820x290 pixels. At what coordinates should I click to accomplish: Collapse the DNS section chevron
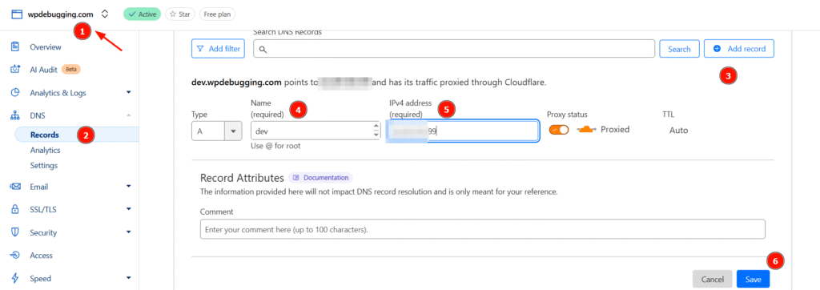pyautogui.click(x=129, y=115)
